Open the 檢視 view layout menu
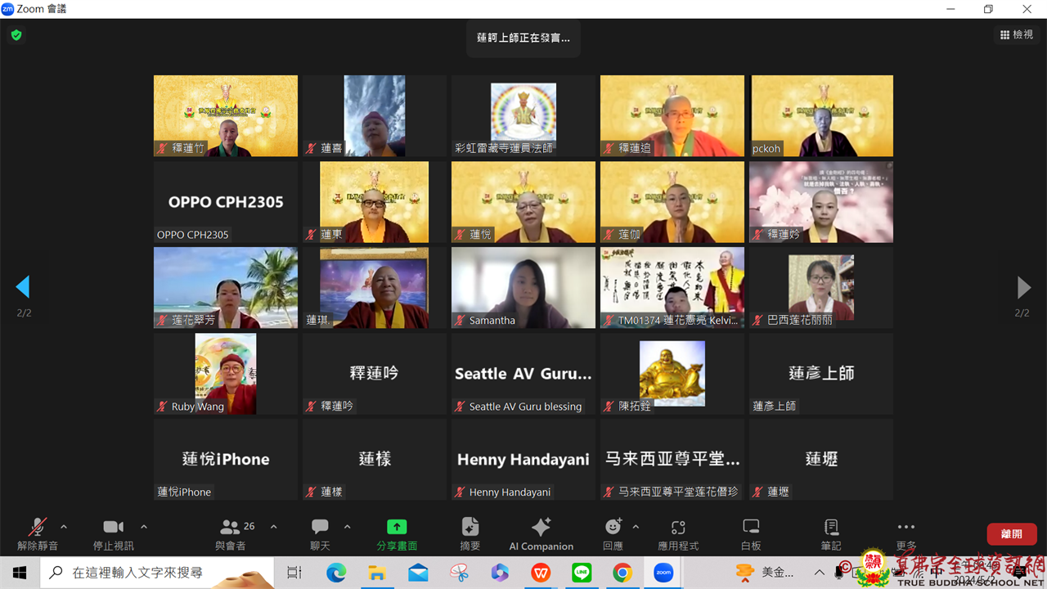1047x589 pixels. tap(1017, 34)
